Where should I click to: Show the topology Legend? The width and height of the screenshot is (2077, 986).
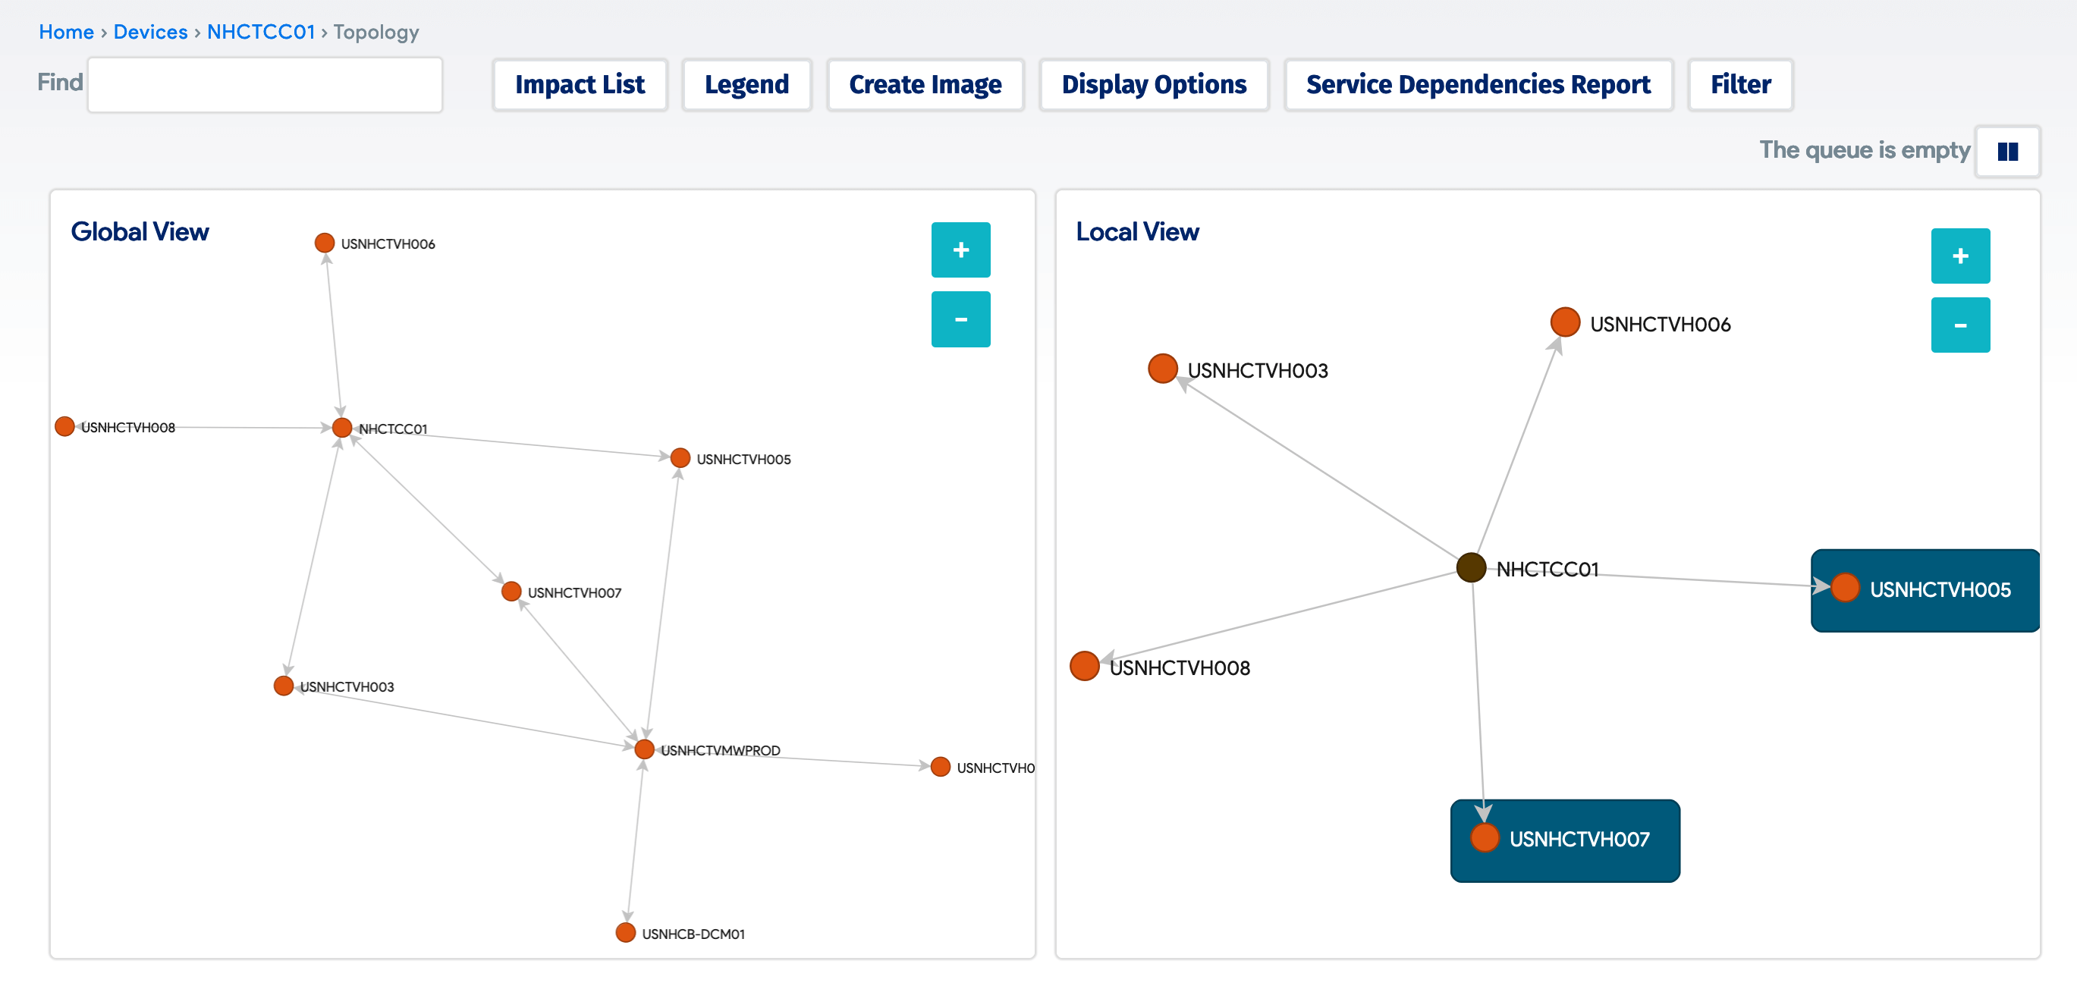pos(746,84)
